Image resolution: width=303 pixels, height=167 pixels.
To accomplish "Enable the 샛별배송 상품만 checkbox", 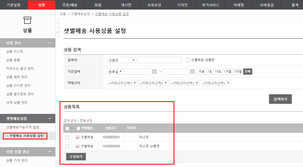I will click(188, 60).
